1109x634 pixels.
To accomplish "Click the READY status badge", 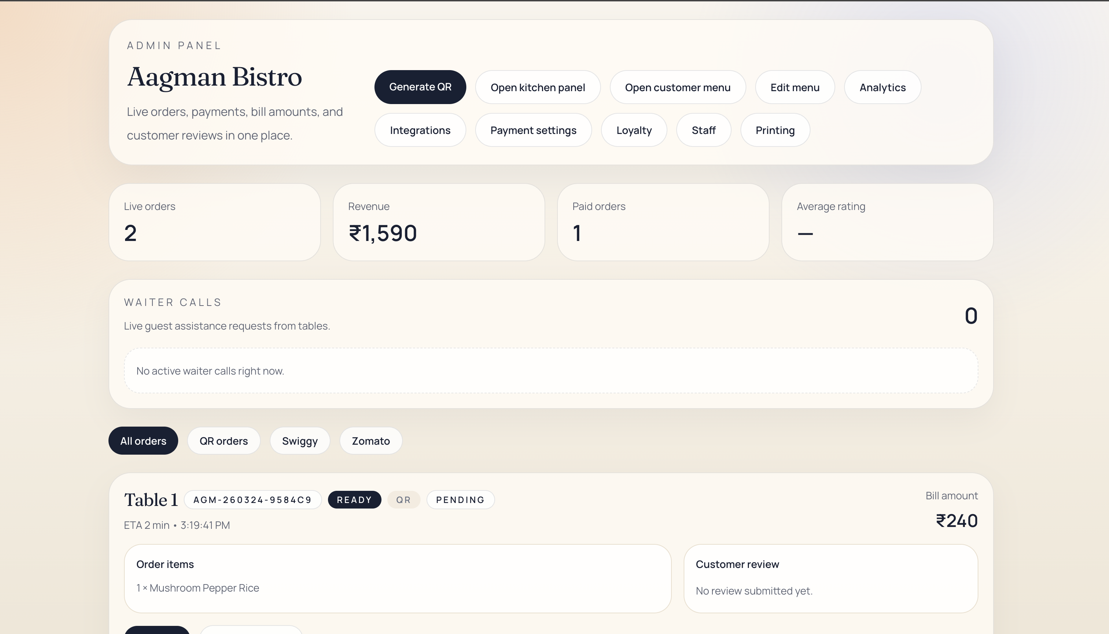I will pos(354,499).
